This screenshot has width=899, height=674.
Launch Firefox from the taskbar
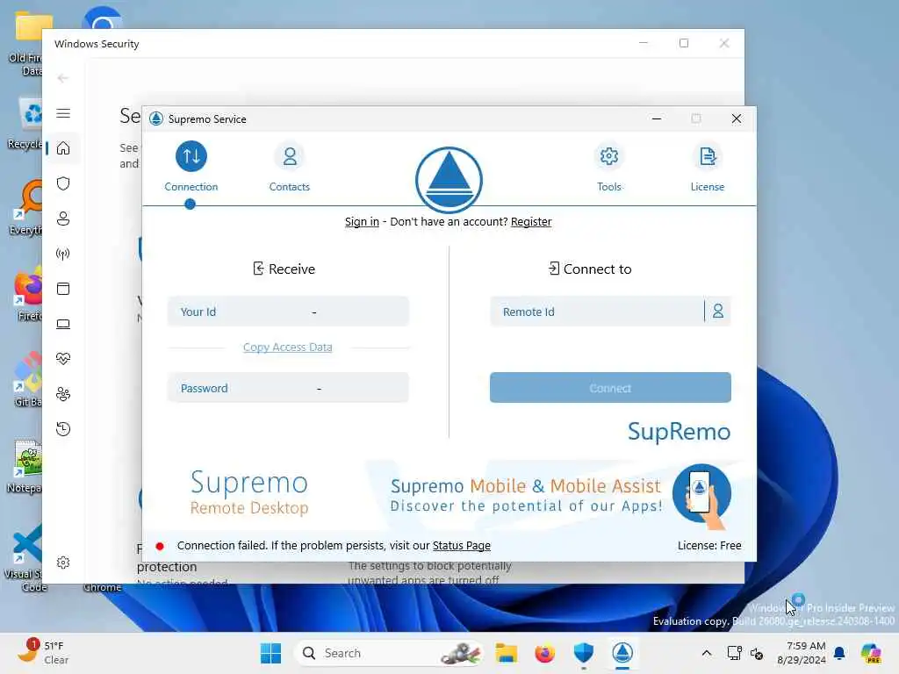tap(544, 653)
